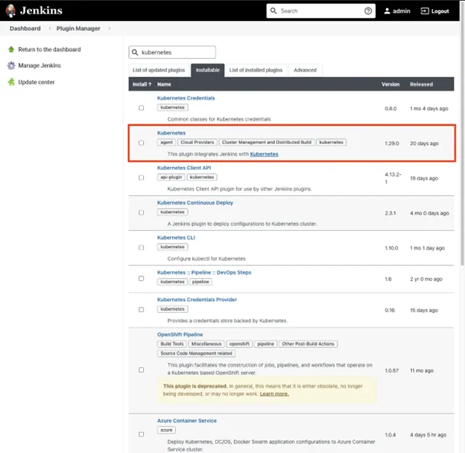
Task: Click the 'Build Tools' tag
Action: 172,344
